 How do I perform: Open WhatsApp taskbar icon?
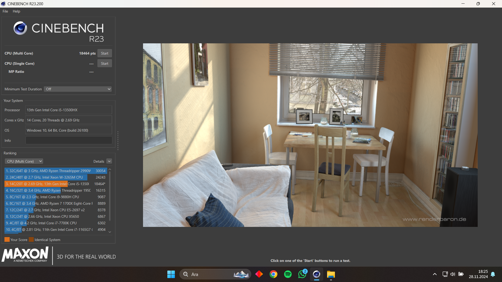(x=302, y=274)
